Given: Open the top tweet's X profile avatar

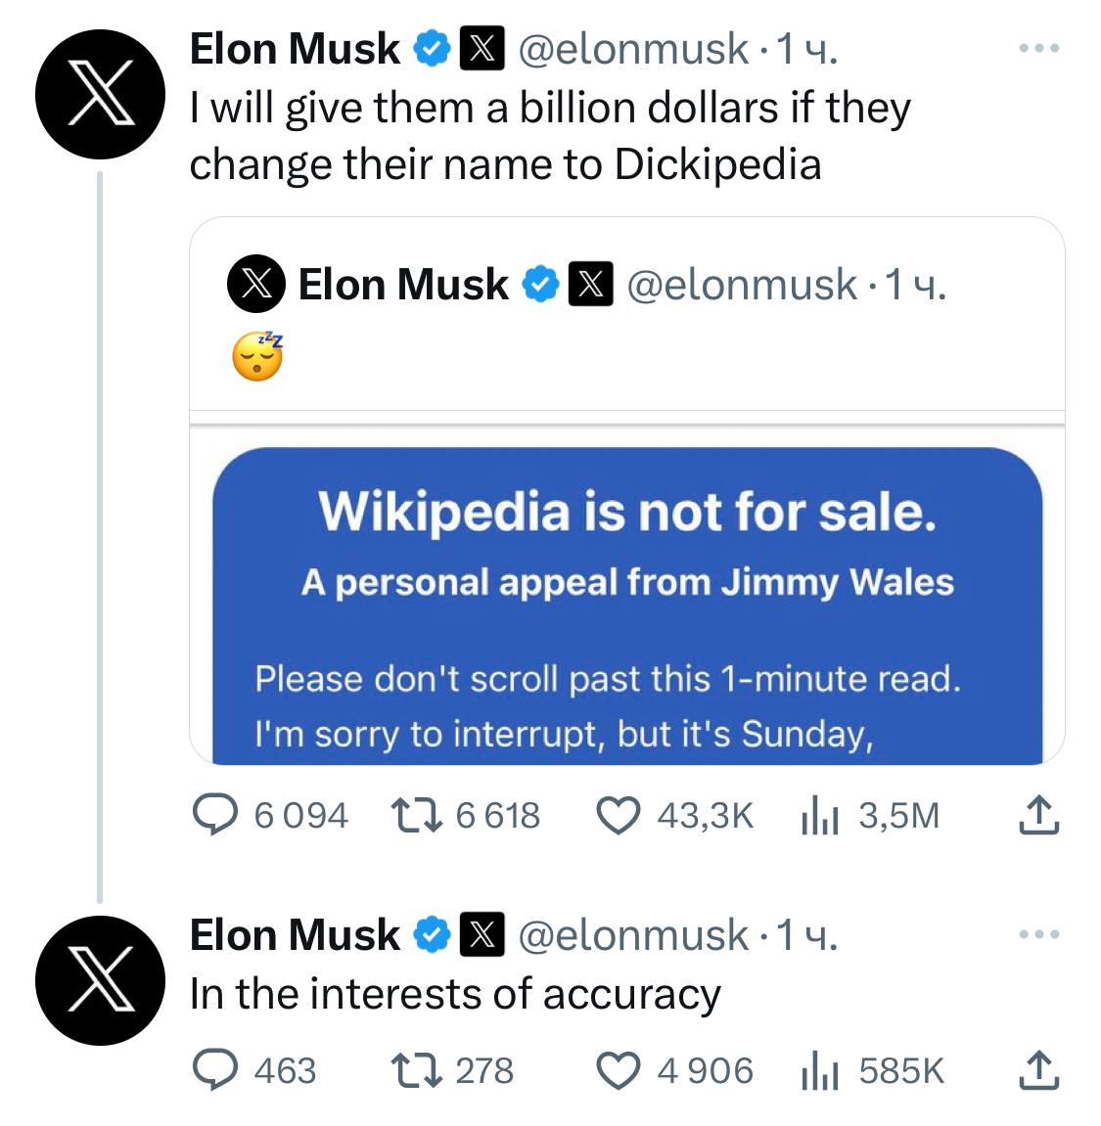Looking at the screenshot, I should click(x=100, y=95).
